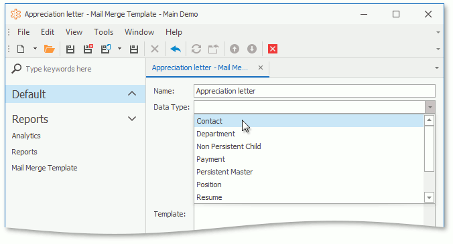Select the Appreciation letter tab
Viewport: 453px width, 244px height.
200,68
